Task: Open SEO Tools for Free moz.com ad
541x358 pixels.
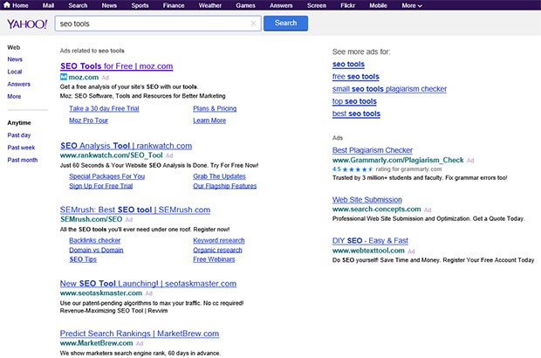Action: pos(117,66)
